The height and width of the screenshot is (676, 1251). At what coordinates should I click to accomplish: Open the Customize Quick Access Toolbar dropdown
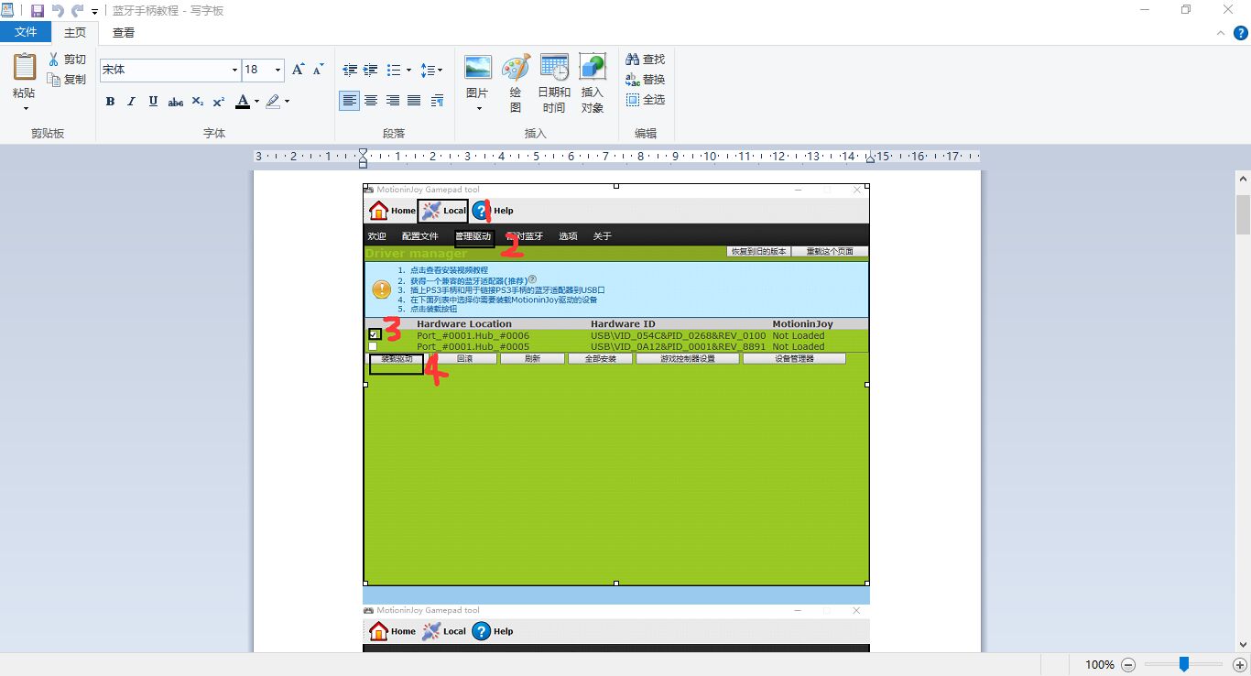point(95,12)
